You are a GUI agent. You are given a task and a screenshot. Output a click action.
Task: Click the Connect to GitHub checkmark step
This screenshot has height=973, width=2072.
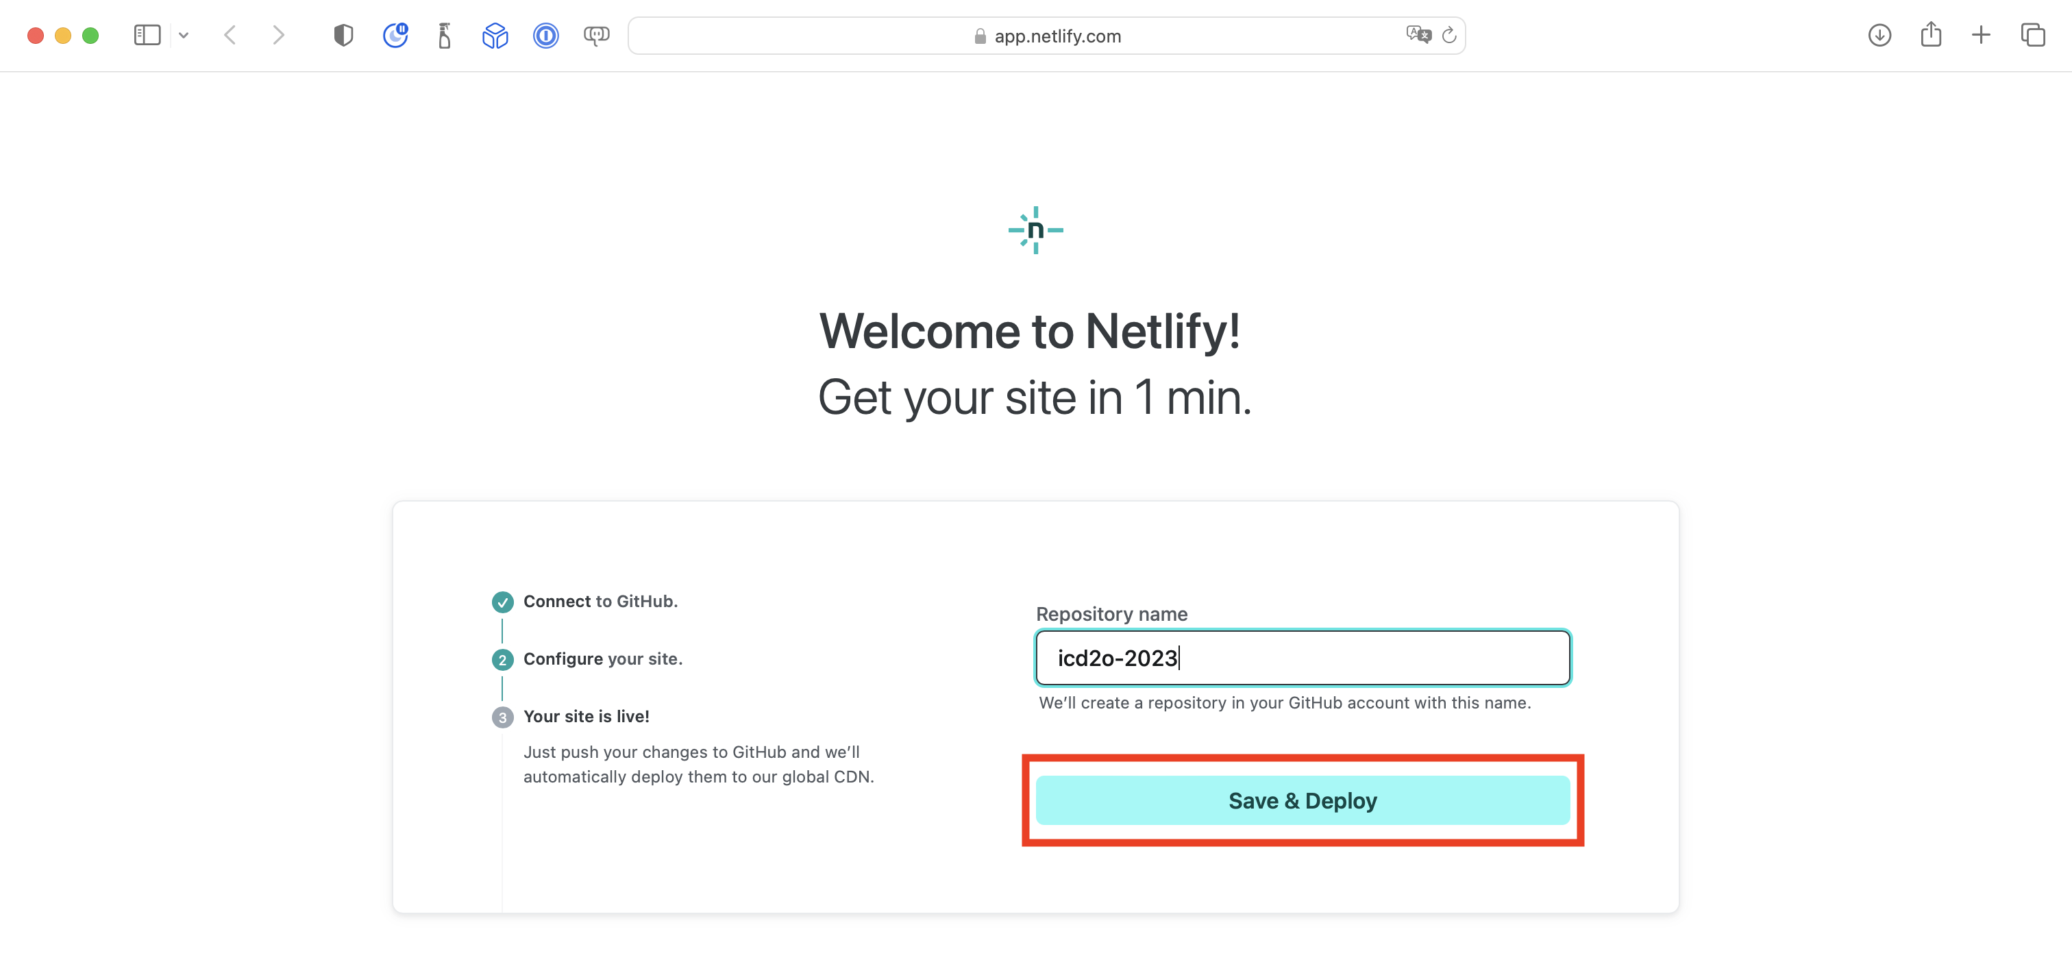[503, 602]
